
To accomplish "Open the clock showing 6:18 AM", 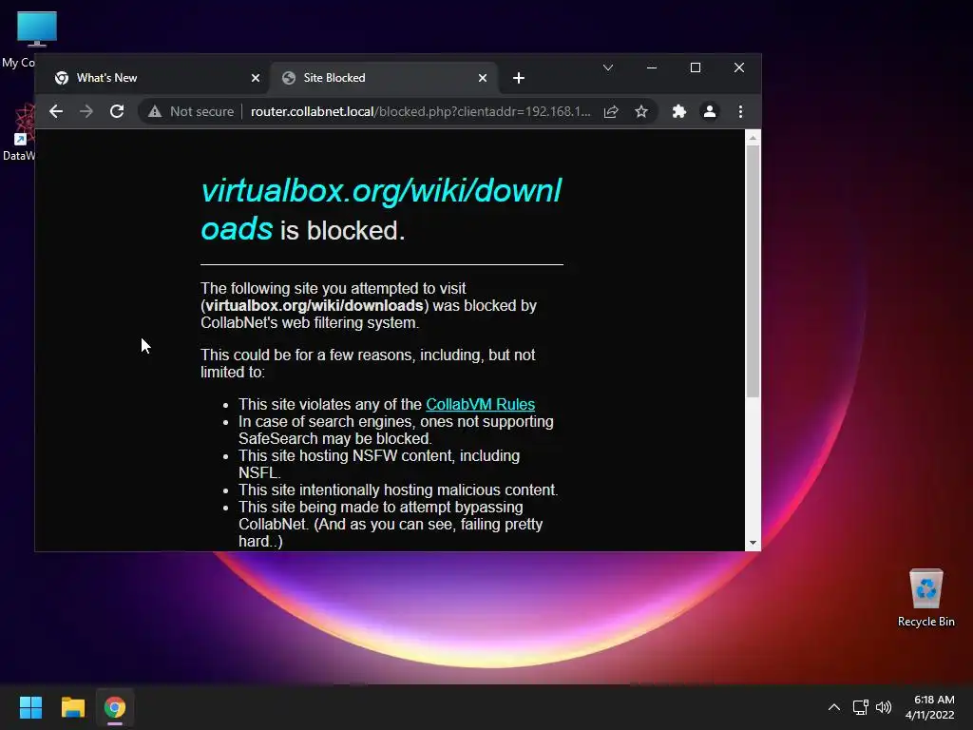I will (929, 707).
